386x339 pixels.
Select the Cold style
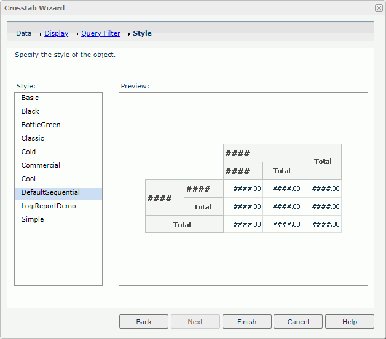[x=58, y=152]
